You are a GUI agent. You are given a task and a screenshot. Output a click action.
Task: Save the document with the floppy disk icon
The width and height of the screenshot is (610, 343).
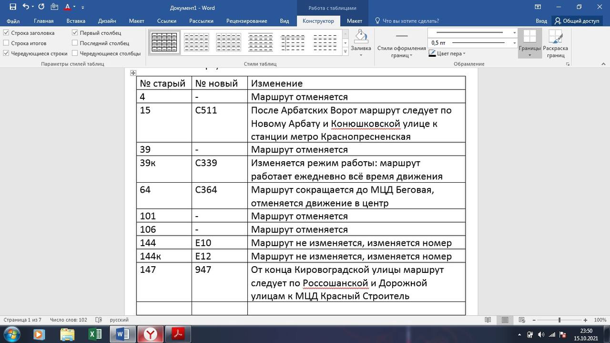pos(12,7)
